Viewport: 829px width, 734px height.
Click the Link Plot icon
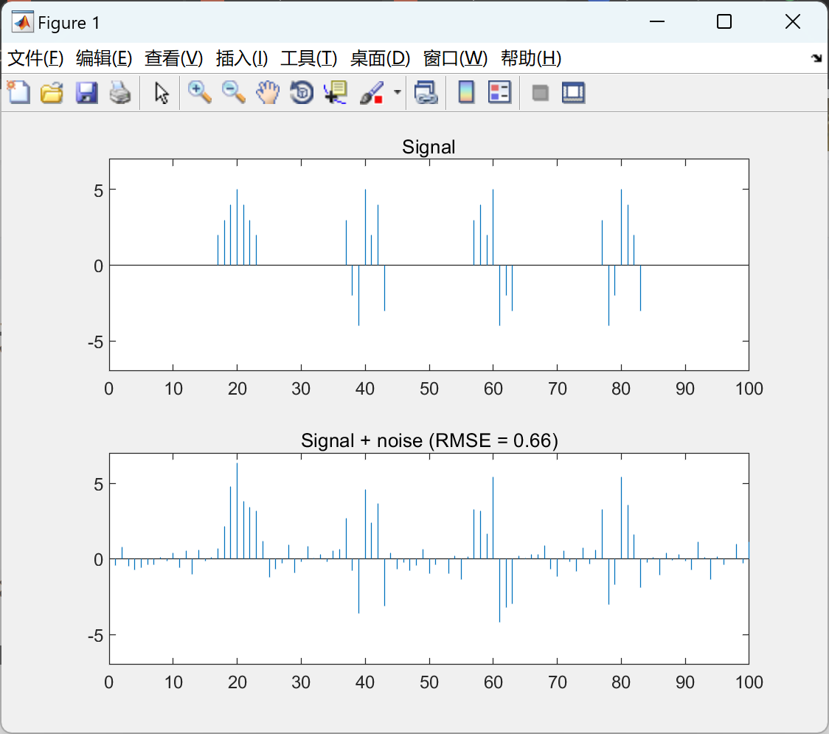tap(426, 92)
